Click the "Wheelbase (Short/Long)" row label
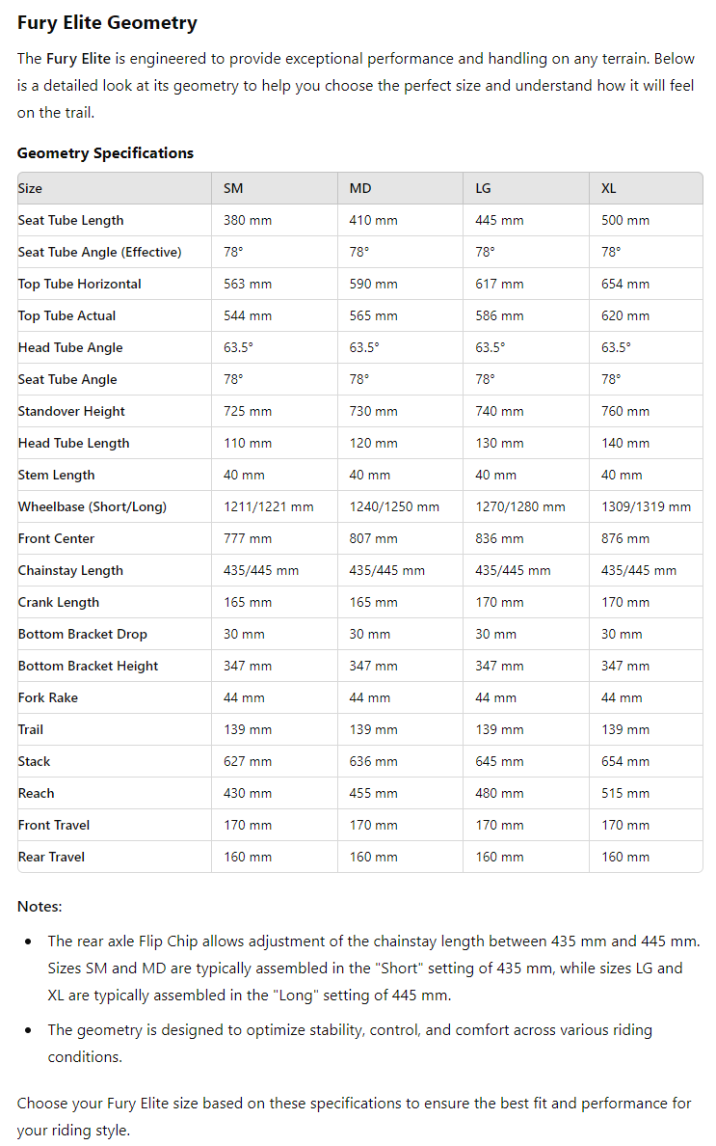The image size is (716, 1146). (92, 506)
